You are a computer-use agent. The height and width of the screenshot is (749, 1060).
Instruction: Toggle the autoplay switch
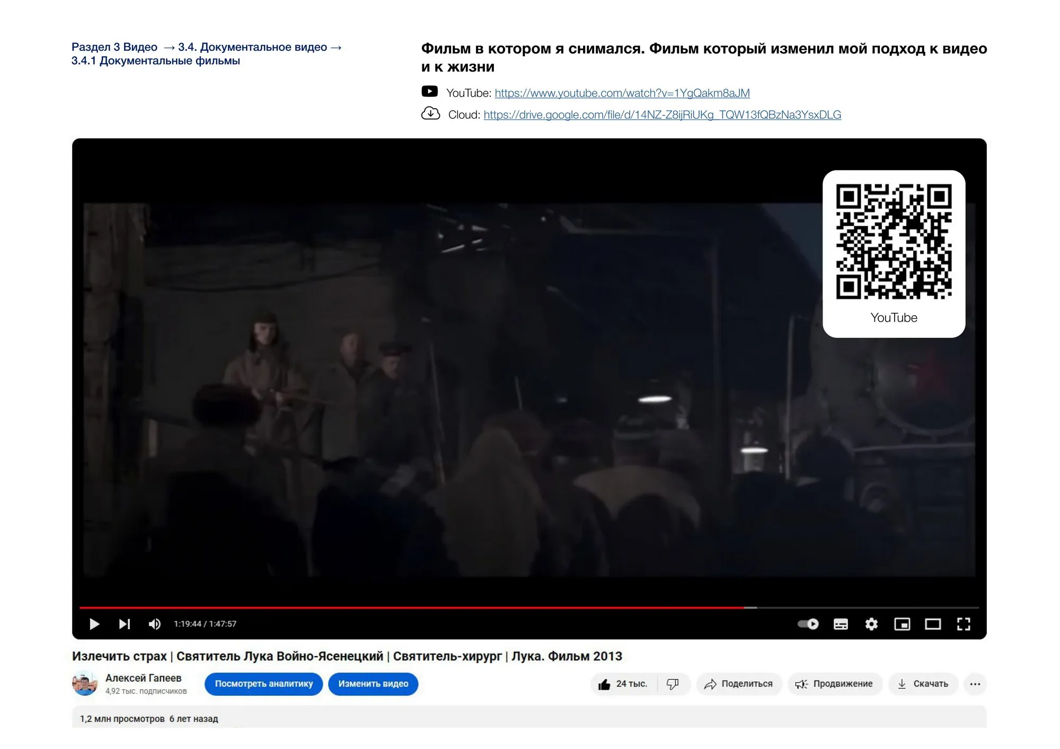pyautogui.click(x=808, y=624)
